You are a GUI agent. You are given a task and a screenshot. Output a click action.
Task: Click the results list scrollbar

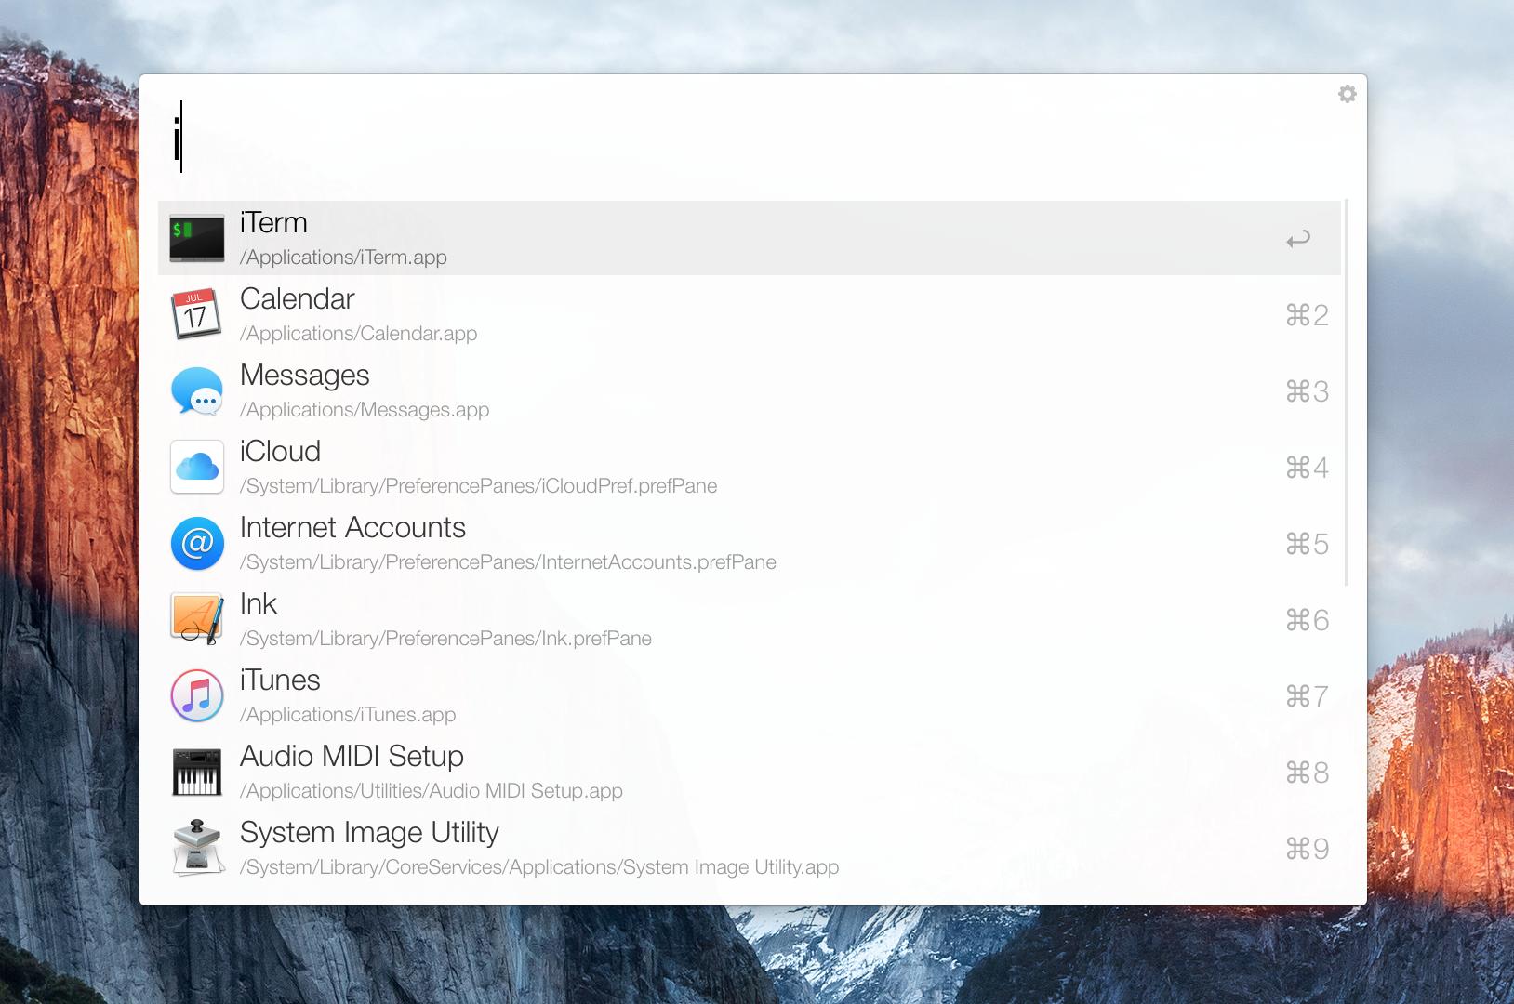1347,393
